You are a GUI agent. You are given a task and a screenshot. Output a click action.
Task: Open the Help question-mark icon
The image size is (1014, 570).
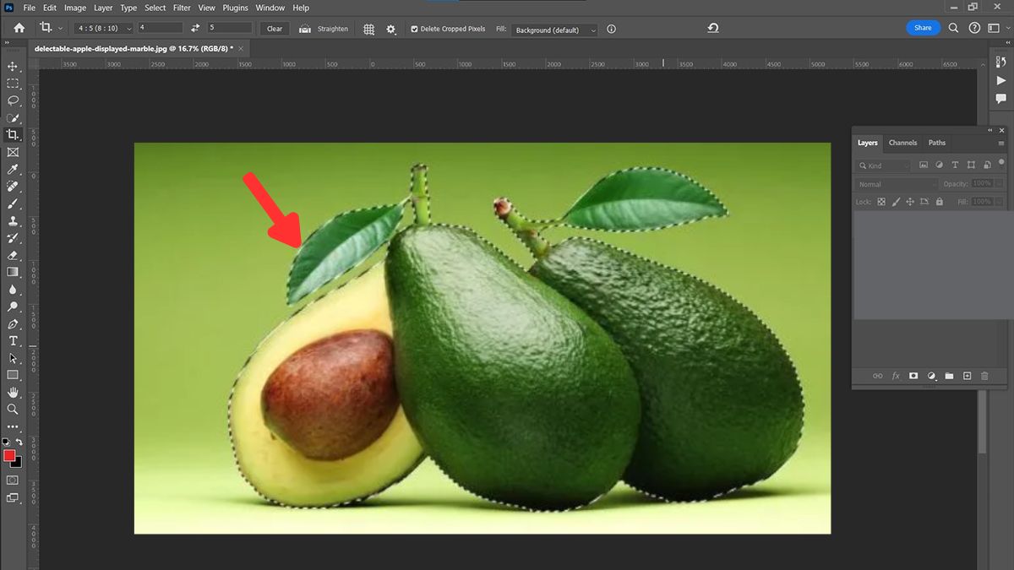974,28
